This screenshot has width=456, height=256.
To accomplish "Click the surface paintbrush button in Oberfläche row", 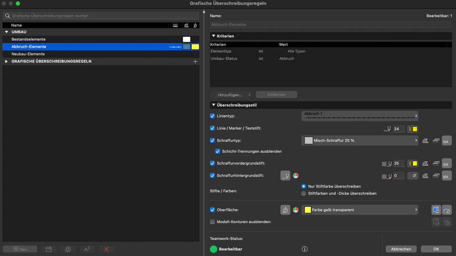I will tap(285, 210).
